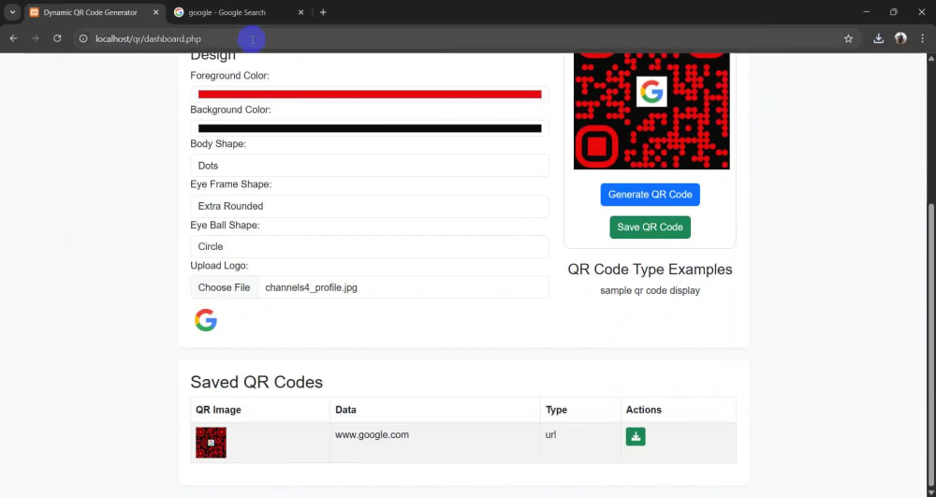Screen dimensions: 936x497
Task: Click the QR Image column header
Action: point(260,410)
